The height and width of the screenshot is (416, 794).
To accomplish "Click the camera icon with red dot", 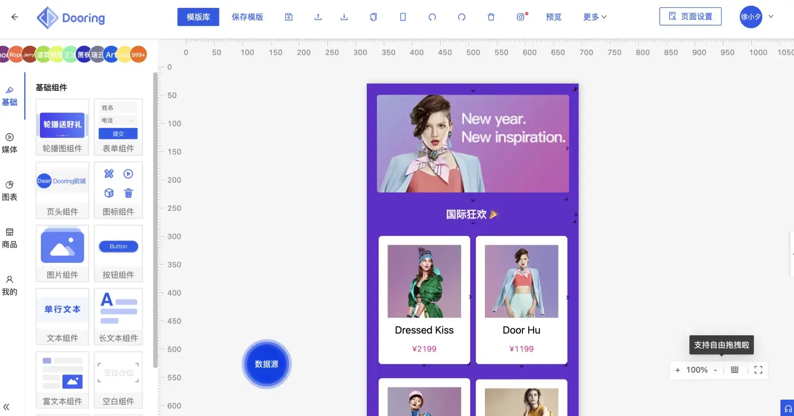I will [521, 17].
